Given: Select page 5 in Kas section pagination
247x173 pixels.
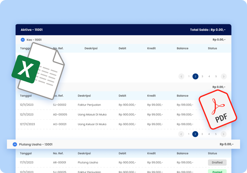Looking at the screenshot, I should tap(216, 76).
